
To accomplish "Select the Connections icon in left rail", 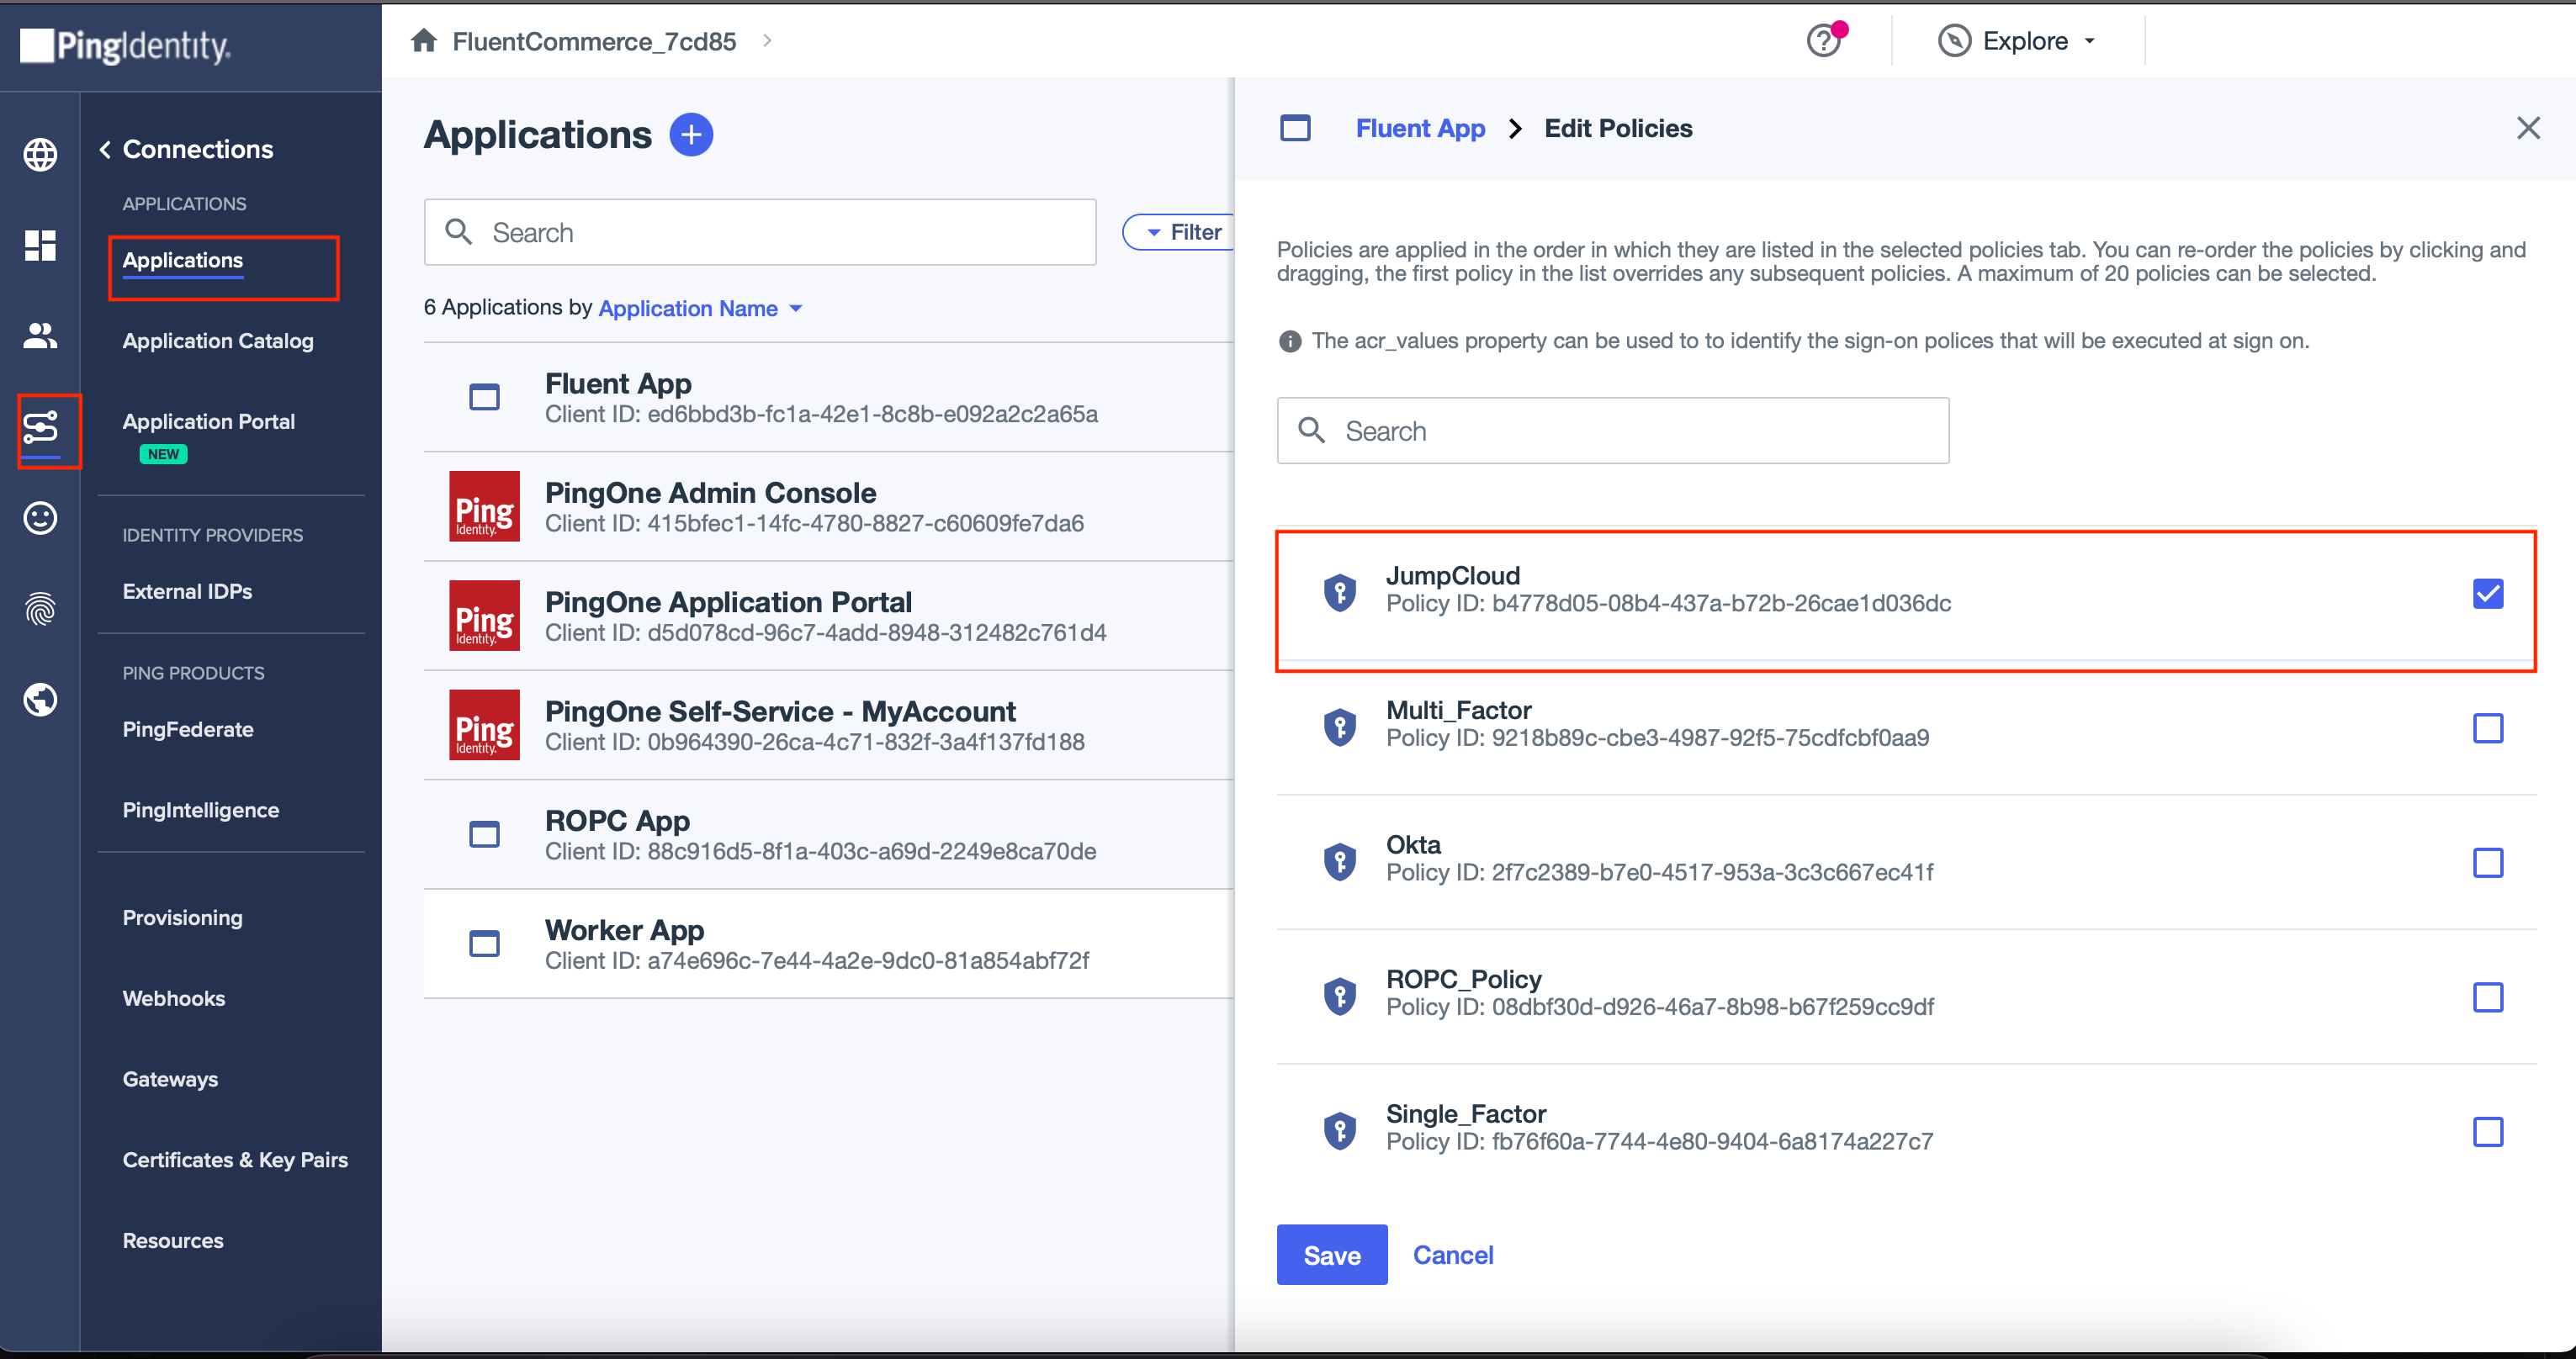I will click(40, 428).
